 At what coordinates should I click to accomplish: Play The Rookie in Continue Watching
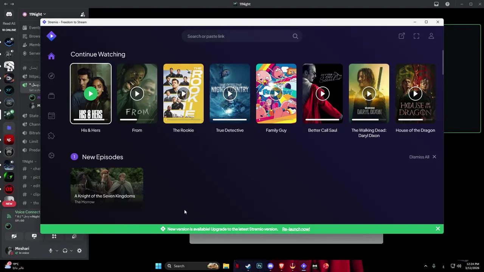(x=183, y=94)
